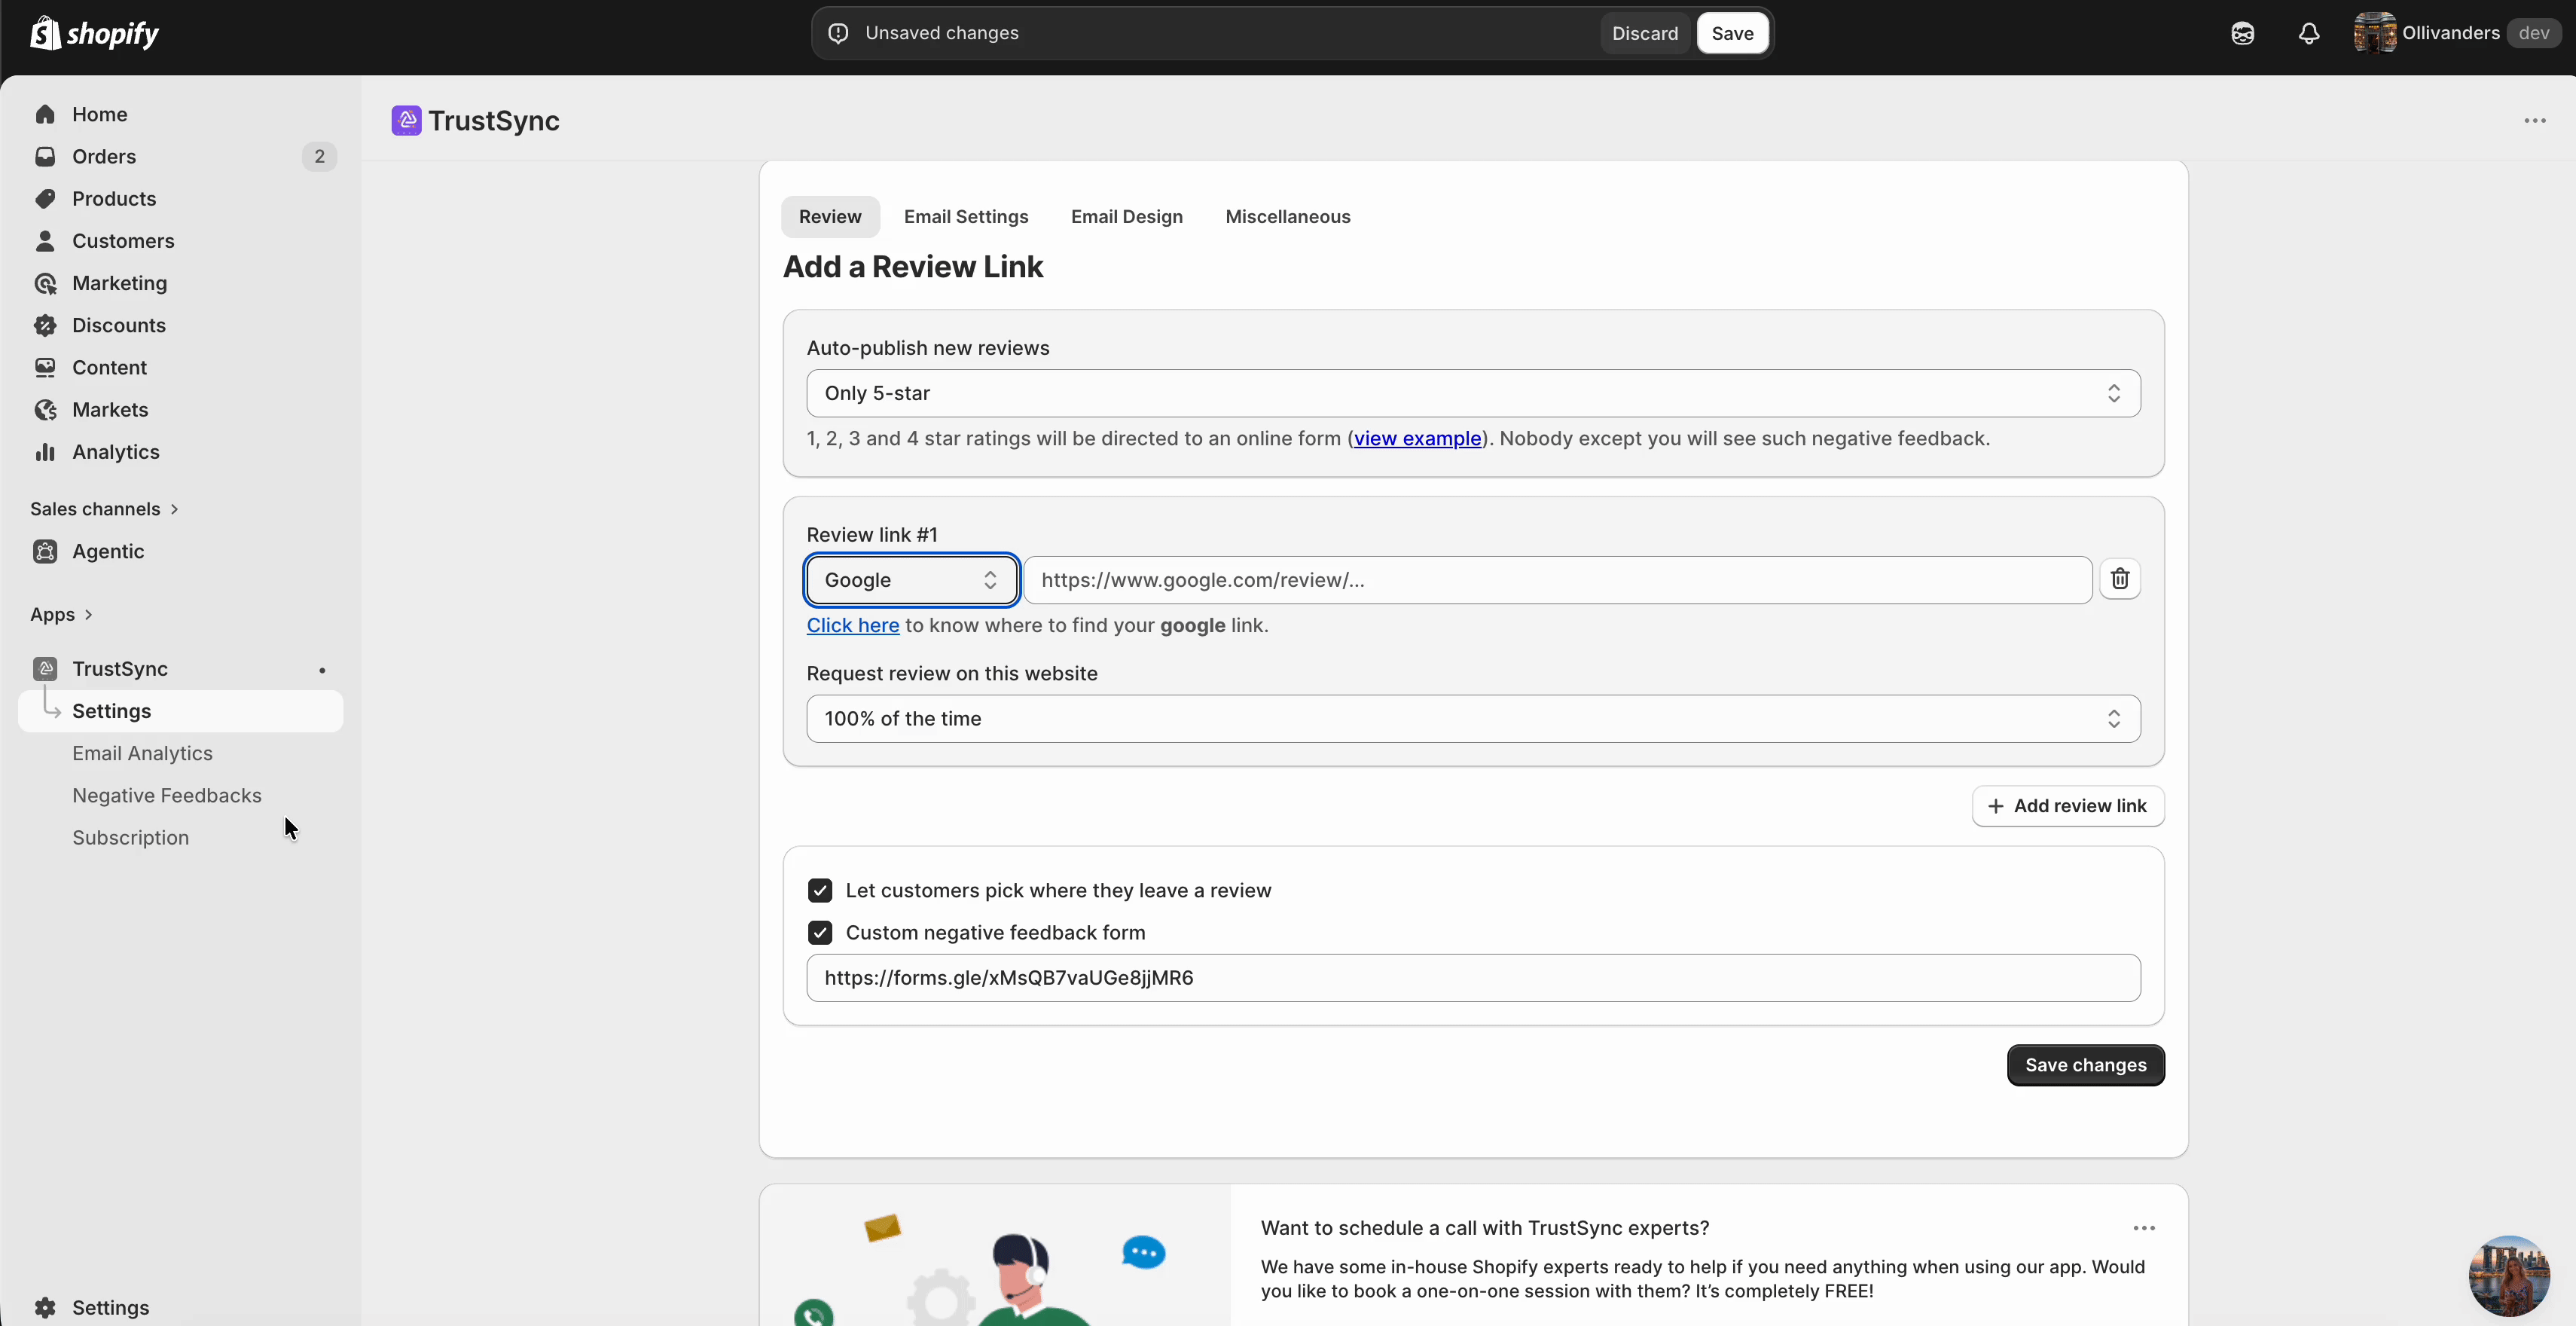The image size is (2576, 1326).
Task: Click the Customers person icon
Action: point(45,240)
